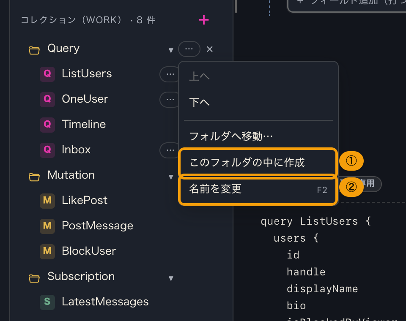Open more options for Inbox
The height and width of the screenshot is (321, 406).
169,150
